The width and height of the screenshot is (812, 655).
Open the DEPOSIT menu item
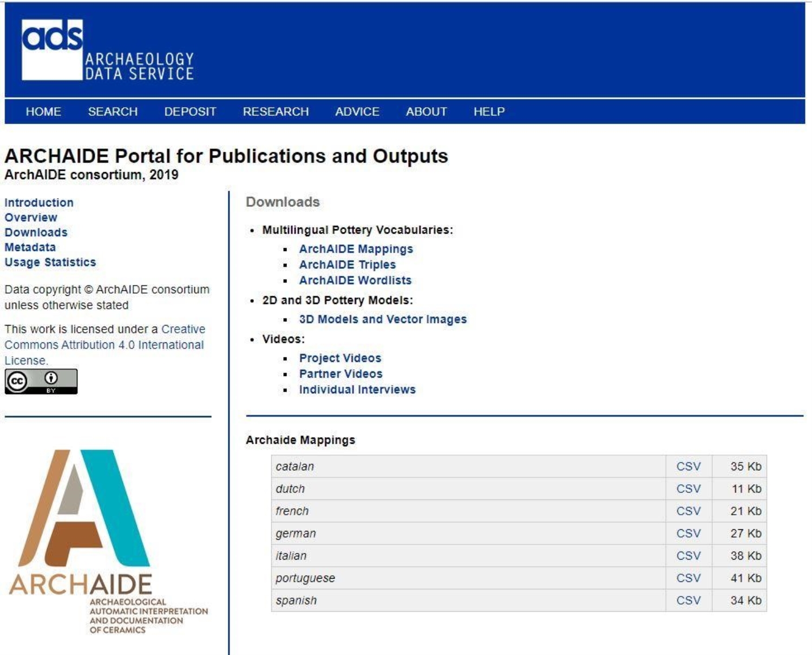(x=190, y=112)
